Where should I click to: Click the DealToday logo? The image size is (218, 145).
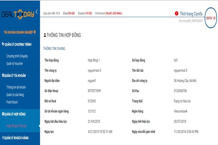pos(18,14)
